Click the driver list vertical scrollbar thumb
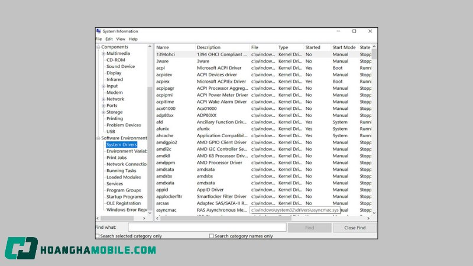This screenshot has height=266, width=473. point(374,54)
